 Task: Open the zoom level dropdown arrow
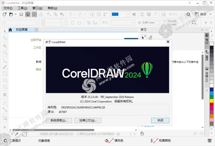tap(128, 14)
